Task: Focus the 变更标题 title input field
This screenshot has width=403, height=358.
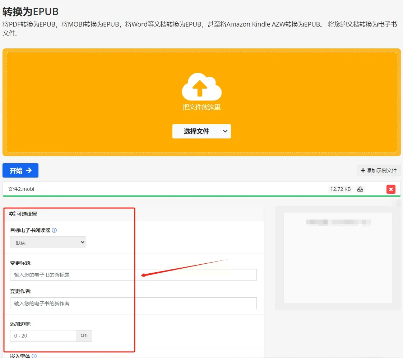Action: (x=133, y=275)
